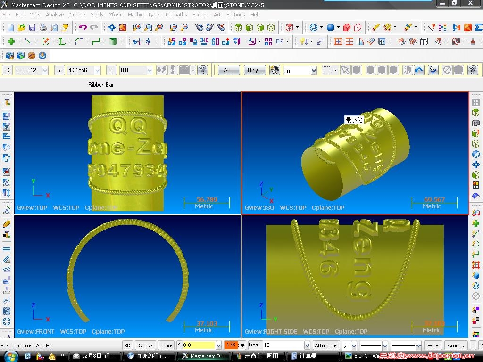Open the Toolpaths menu
The image size is (483, 362).
tap(176, 15)
